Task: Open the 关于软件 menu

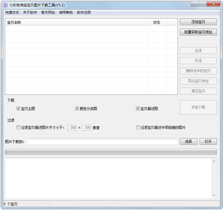Action: 30,12
